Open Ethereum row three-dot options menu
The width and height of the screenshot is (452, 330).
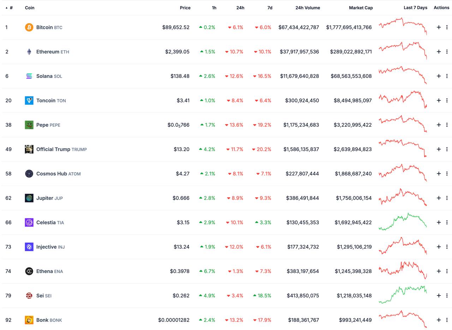[447, 51]
